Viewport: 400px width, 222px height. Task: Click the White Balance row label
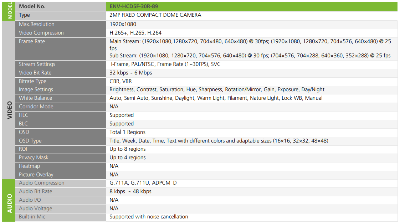tap(35, 98)
